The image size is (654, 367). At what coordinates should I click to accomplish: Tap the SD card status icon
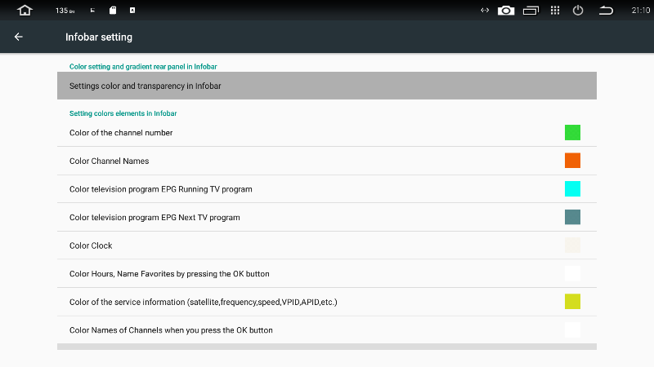click(x=113, y=11)
